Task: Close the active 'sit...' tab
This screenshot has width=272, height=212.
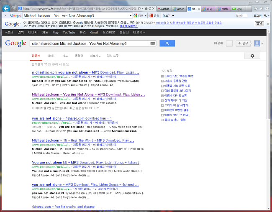Action: [x=199, y=9]
